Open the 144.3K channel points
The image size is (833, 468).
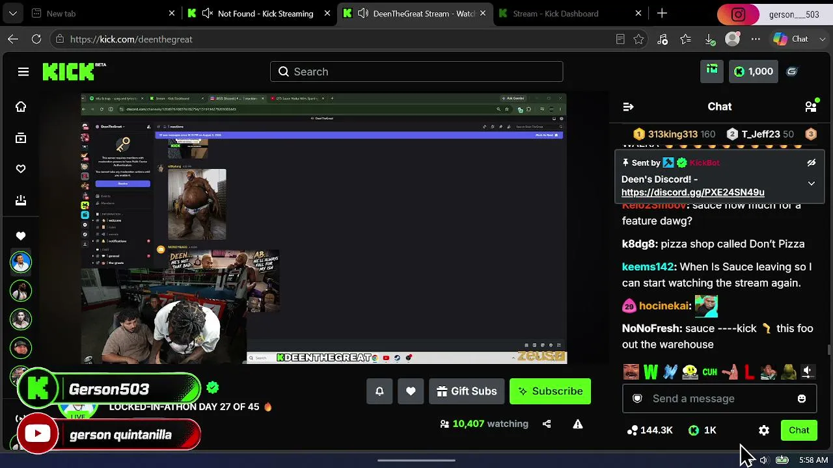tap(649, 430)
